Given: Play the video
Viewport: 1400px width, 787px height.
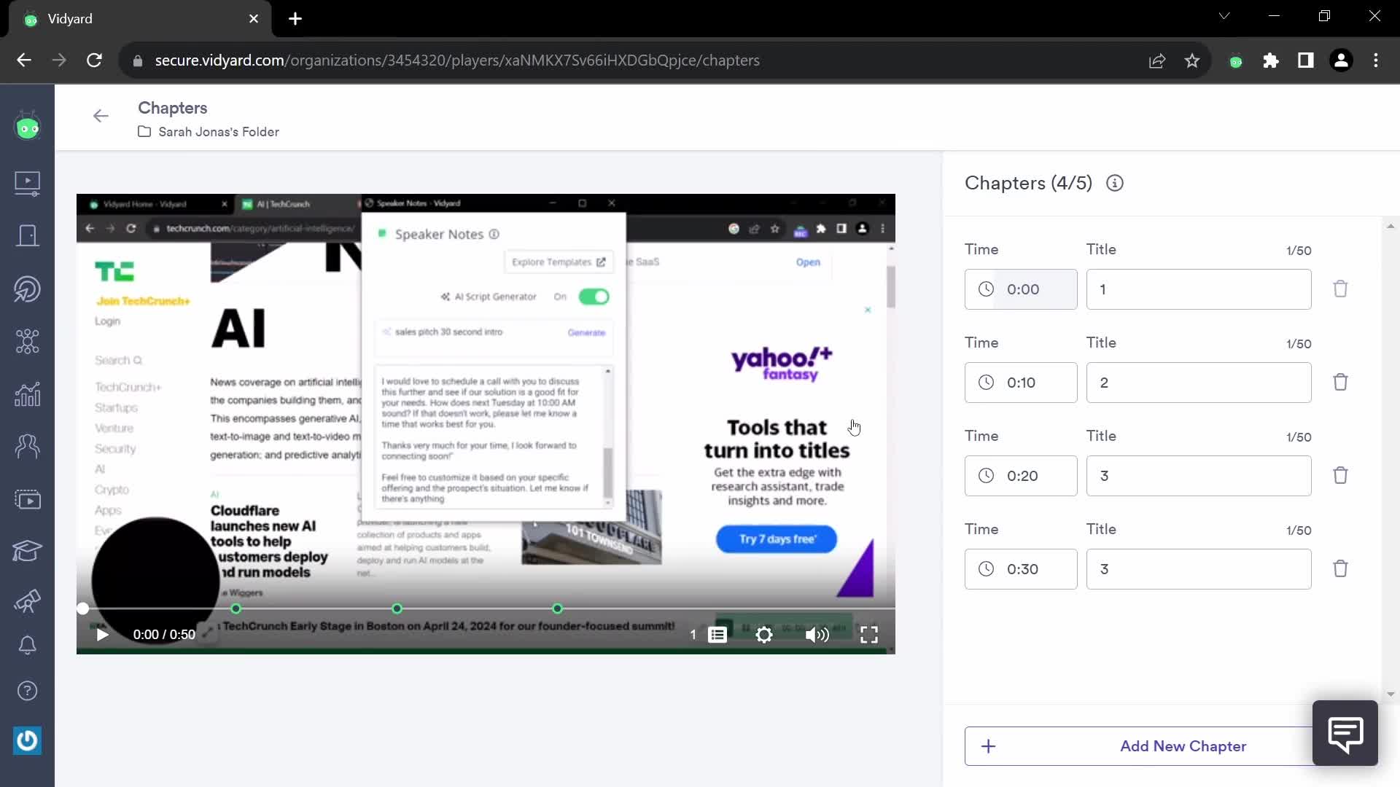Looking at the screenshot, I should (x=102, y=635).
